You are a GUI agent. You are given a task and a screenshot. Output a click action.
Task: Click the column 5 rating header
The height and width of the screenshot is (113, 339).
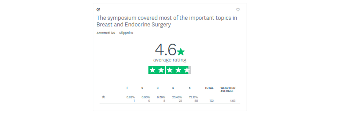click(189, 88)
